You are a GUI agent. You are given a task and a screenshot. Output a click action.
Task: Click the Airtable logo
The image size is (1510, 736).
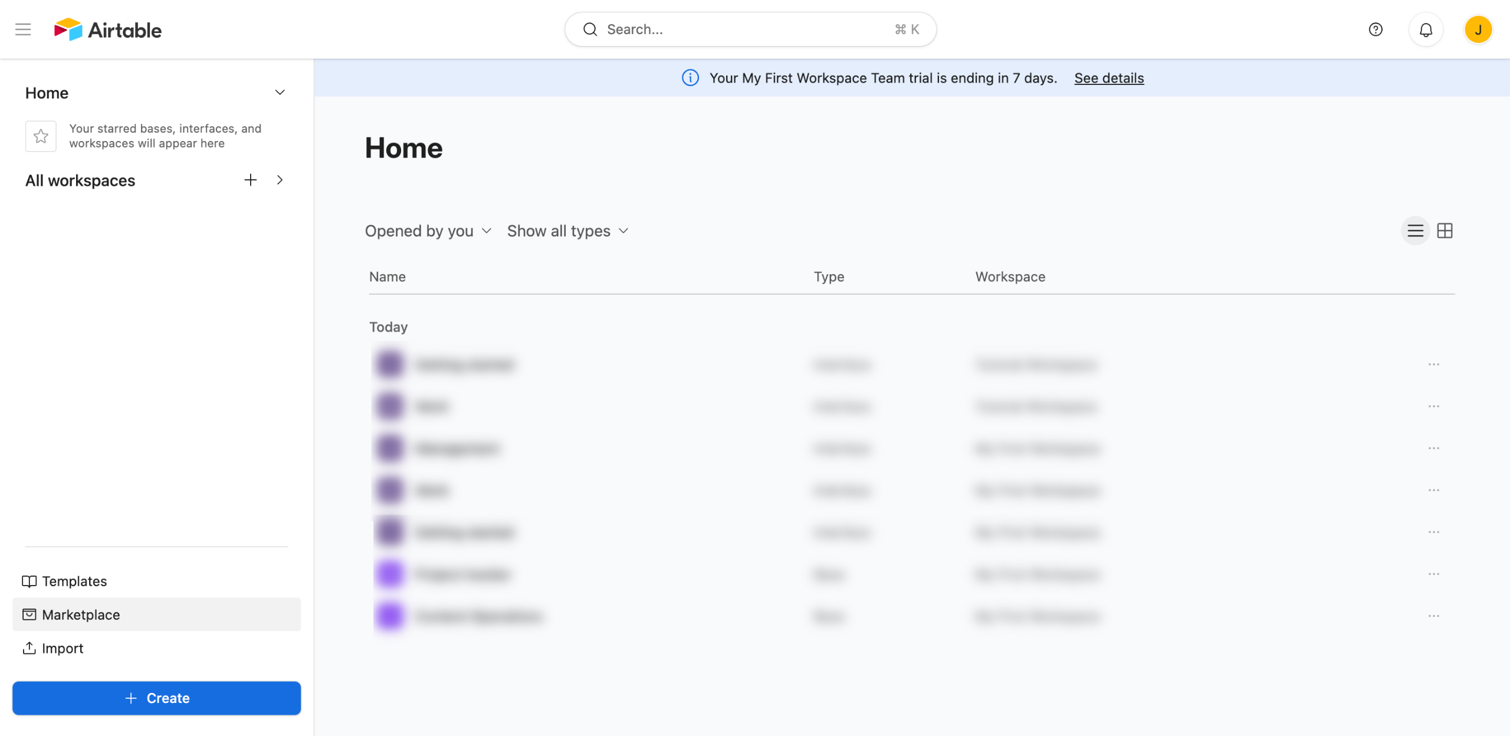pyautogui.click(x=108, y=29)
